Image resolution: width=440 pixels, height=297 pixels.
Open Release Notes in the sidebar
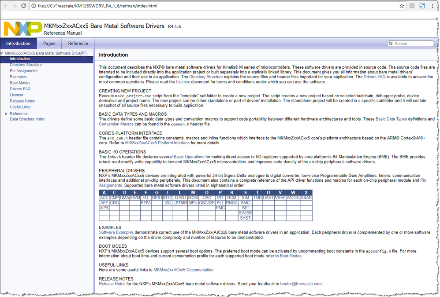22,101
